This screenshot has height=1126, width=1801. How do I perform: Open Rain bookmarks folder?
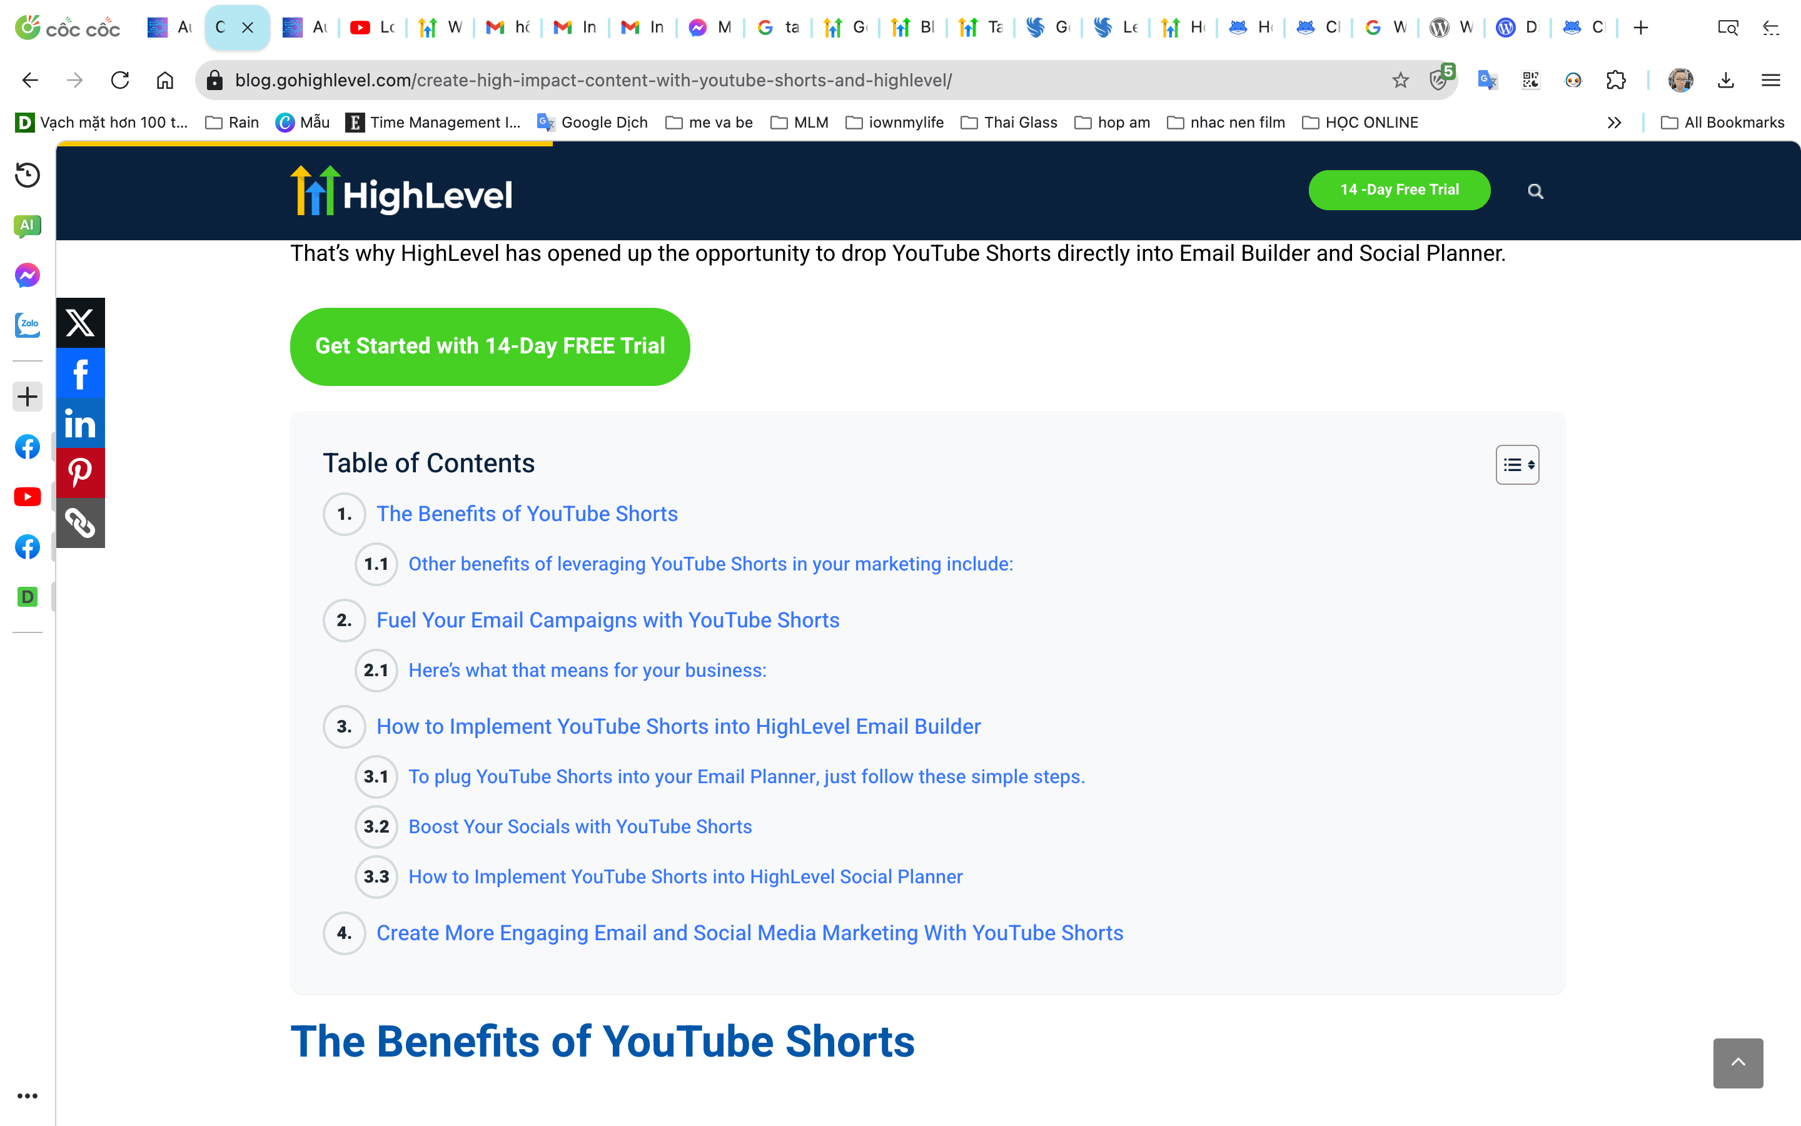pyautogui.click(x=231, y=122)
